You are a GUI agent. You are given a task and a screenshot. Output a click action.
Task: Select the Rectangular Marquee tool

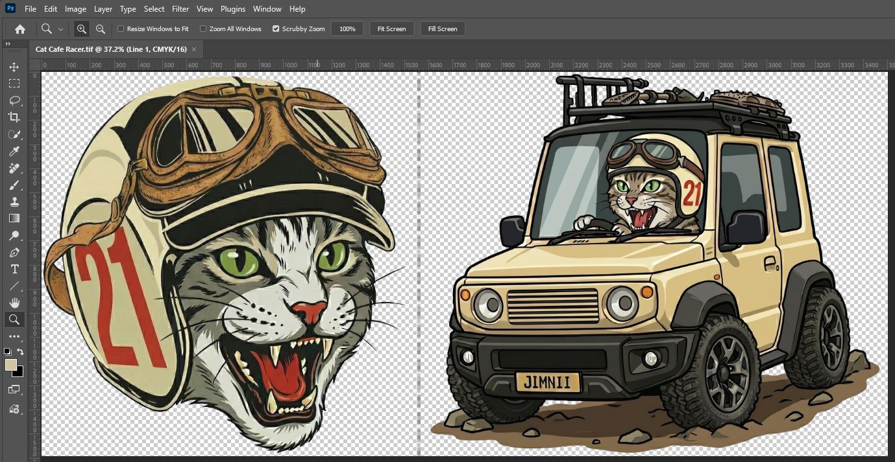(x=14, y=84)
